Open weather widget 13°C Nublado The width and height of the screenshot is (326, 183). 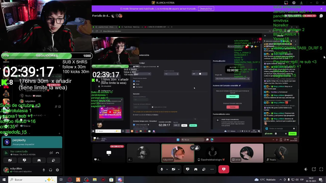pos(265,180)
